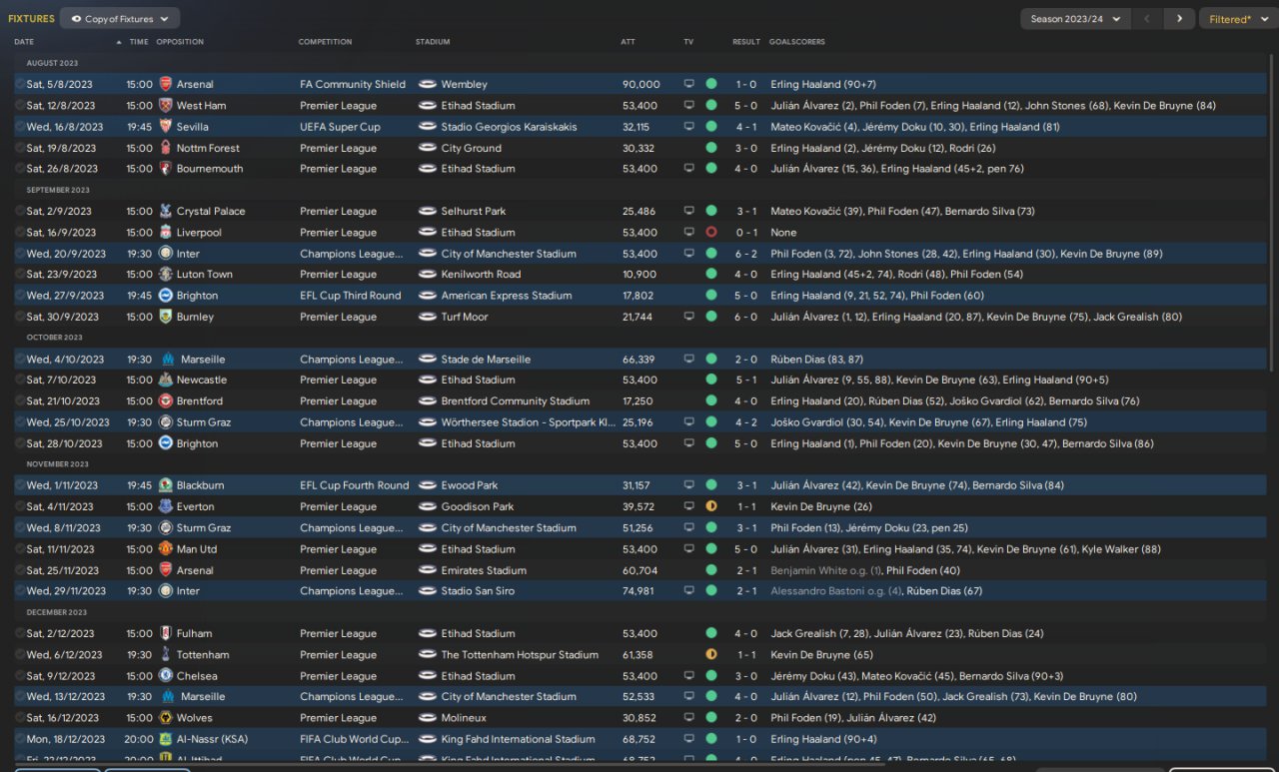Open the Crystal Palace opposition link

210,211
